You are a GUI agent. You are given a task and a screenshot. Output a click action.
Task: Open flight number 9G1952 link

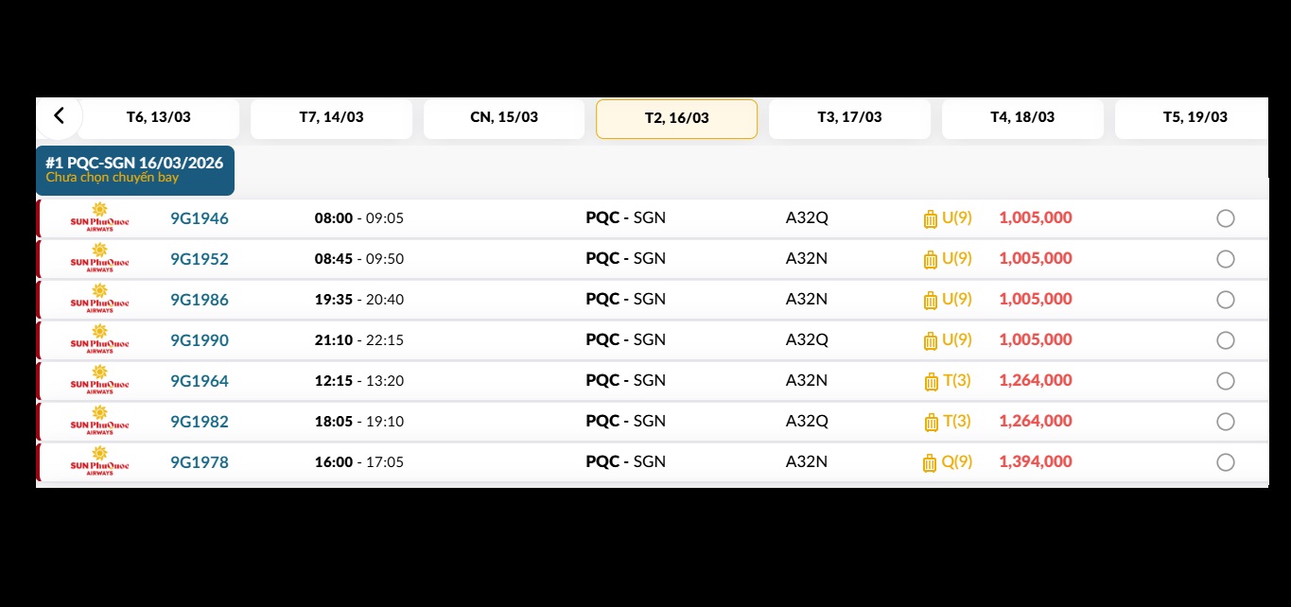[x=200, y=259]
